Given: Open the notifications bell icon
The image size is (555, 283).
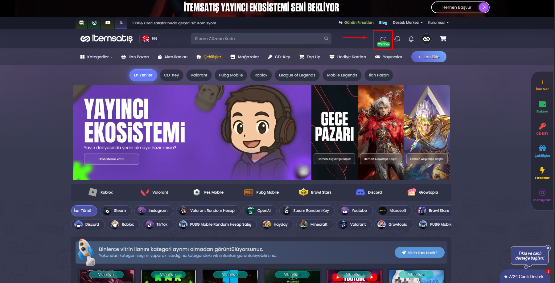Looking at the screenshot, I should [x=411, y=39].
